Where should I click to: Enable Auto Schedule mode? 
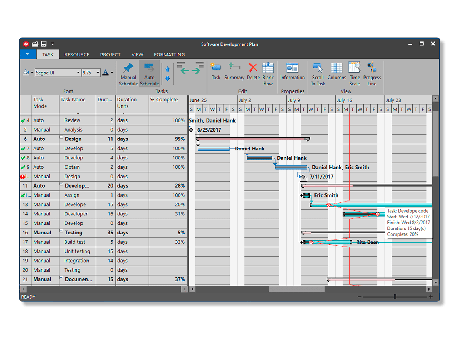[x=149, y=73]
